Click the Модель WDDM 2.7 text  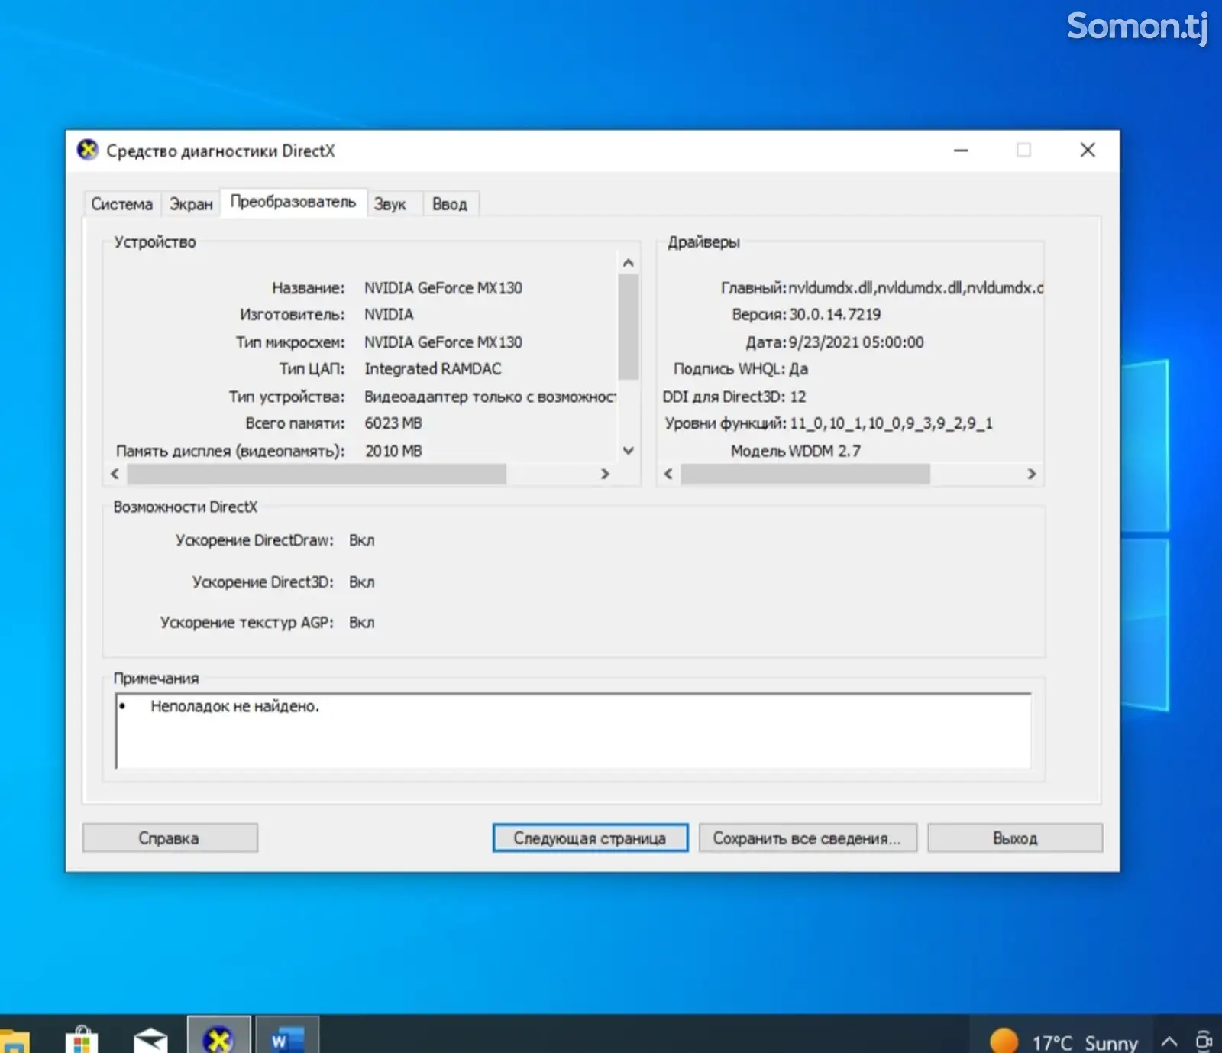(795, 451)
